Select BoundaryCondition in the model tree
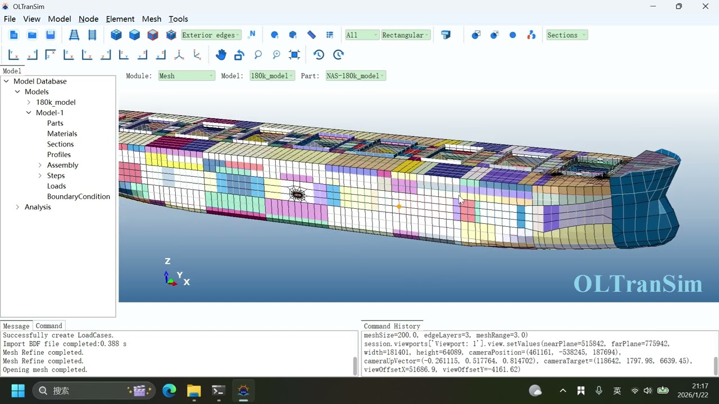Screen dimensions: 719x404 click(79, 196)
